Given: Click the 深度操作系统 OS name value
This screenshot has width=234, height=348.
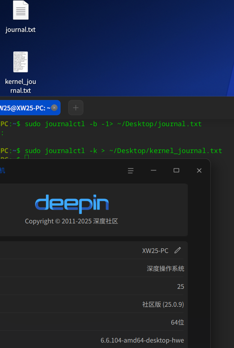Looking at the screenshot, I should (x=166, y=268).
